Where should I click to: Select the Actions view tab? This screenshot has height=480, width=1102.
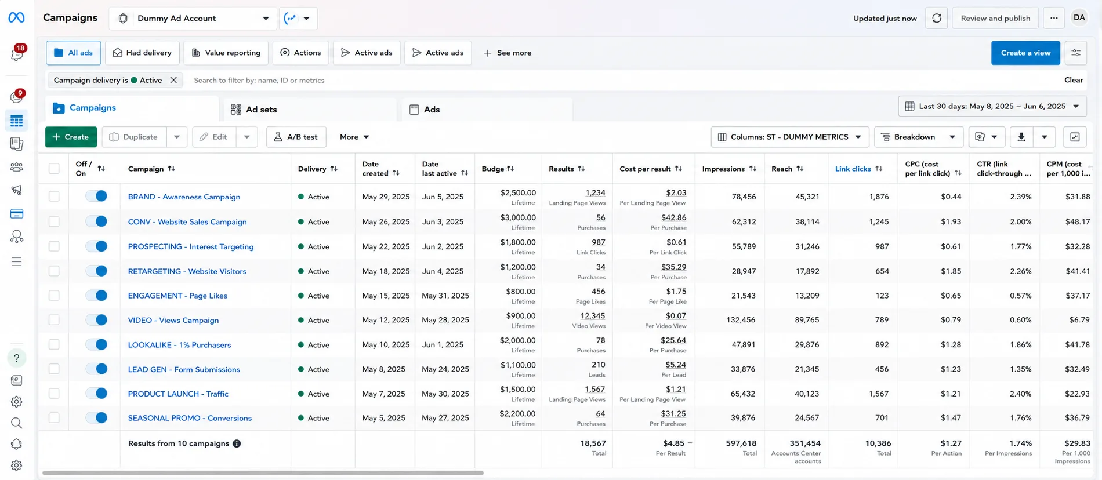pyautogui.click(x=300, y=53)
